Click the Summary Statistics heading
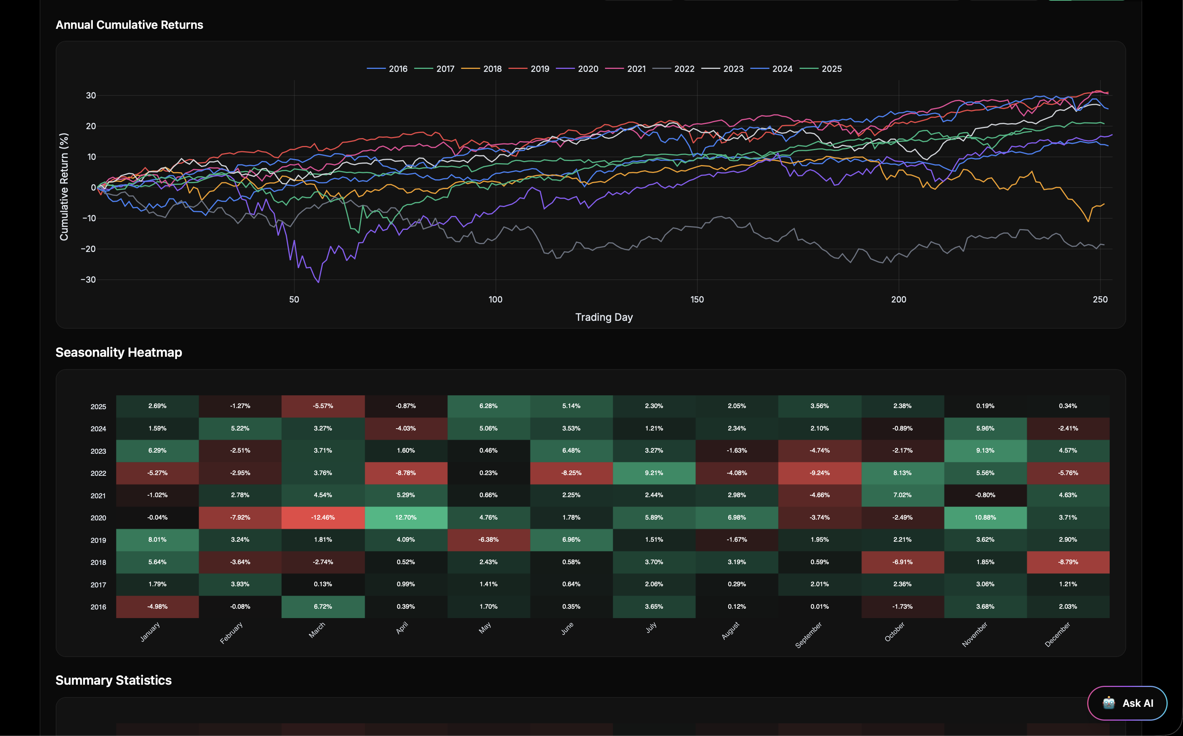 click(113, 680)
